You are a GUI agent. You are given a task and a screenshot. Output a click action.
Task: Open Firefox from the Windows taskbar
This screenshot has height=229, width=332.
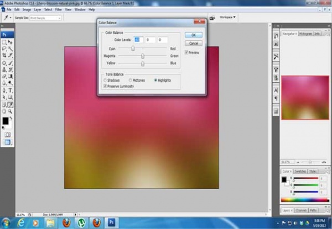(65, 222)
